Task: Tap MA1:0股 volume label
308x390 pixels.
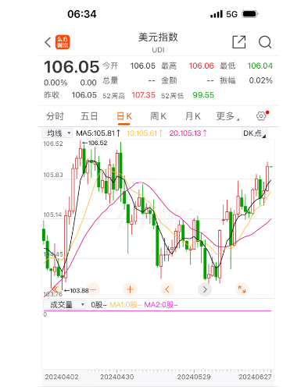Action: click(125, 304)
